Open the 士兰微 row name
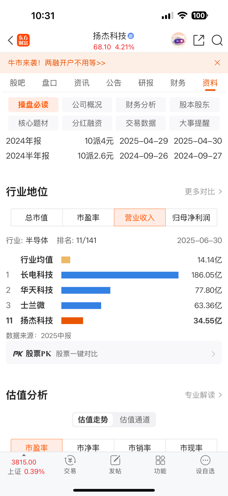The height and width of the screenshot is (496, 228). tap(33, 305)
